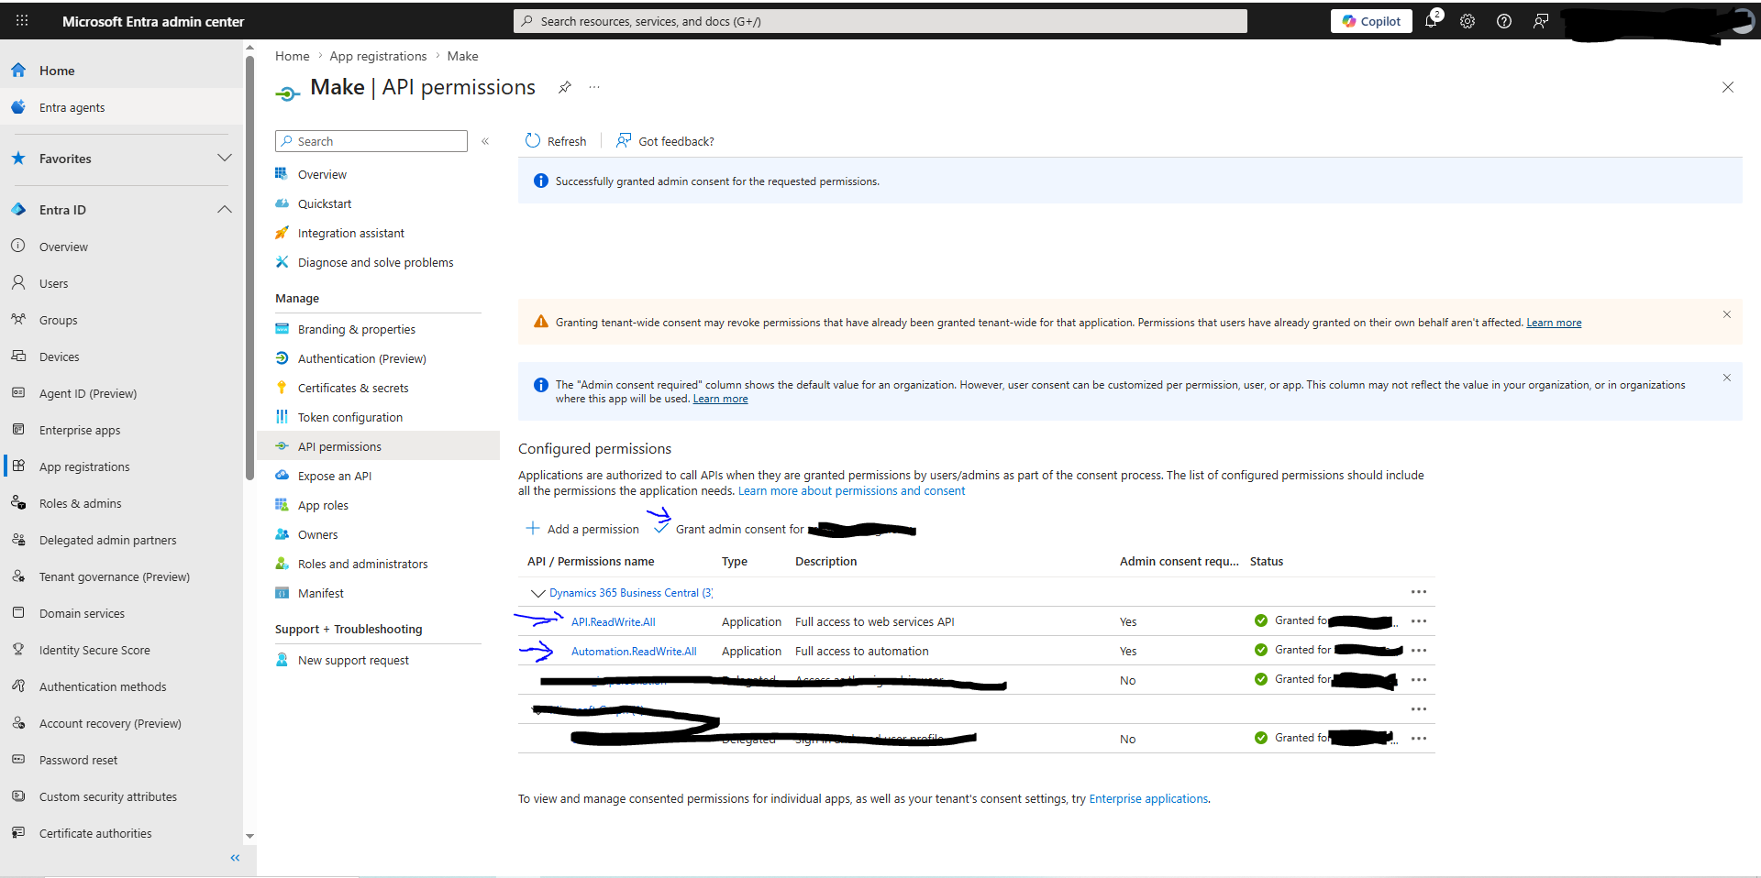This screenshot has width=1761, height=878.
Task: Click the Enterprise apps sidebar icon
Action: pyautogui.click(x=18, y=429)
